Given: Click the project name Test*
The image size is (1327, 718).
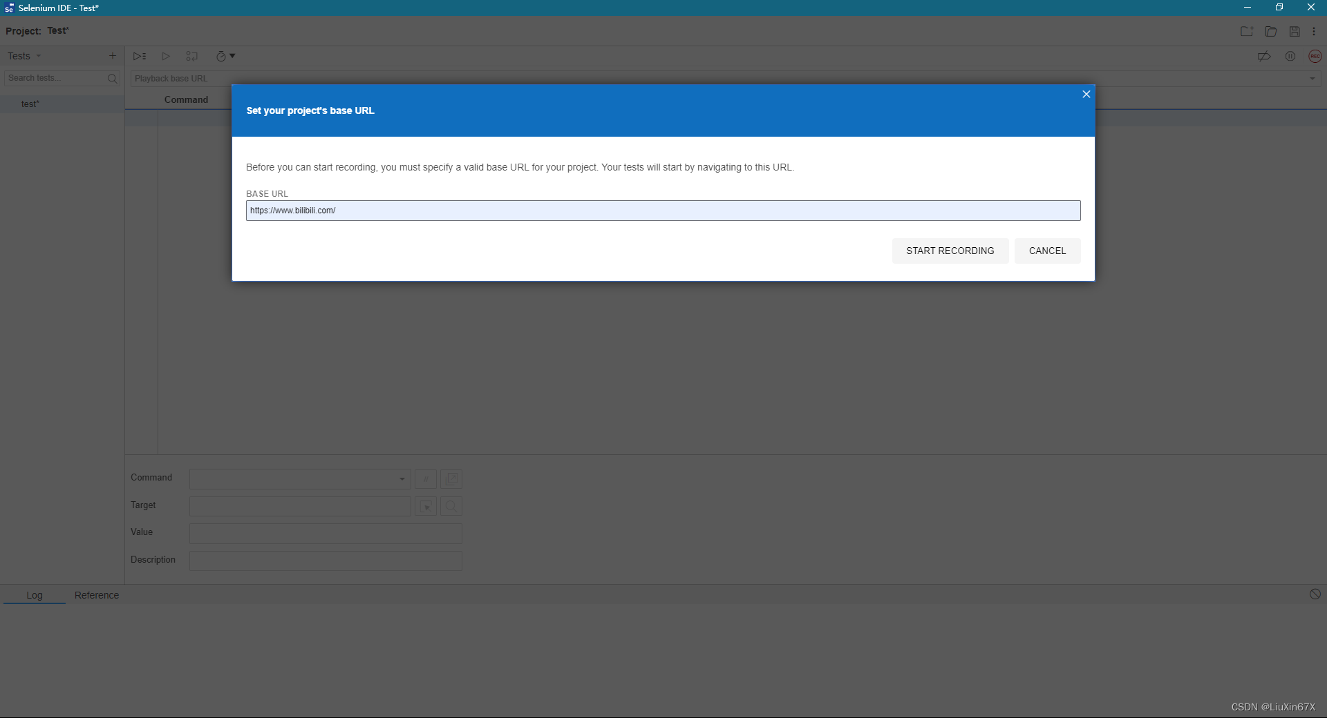Looking at the screenshot, I should pos(58,30).
